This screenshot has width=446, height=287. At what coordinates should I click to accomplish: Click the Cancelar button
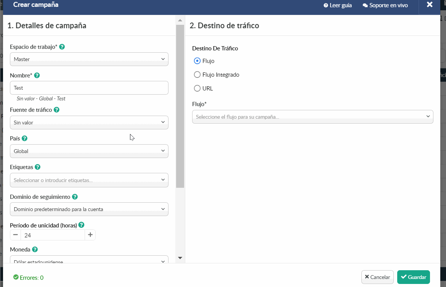pos(377,277)
